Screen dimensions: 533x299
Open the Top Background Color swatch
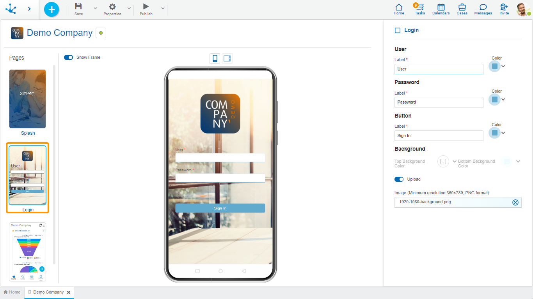pyautogui.click(x=443, y=161)
